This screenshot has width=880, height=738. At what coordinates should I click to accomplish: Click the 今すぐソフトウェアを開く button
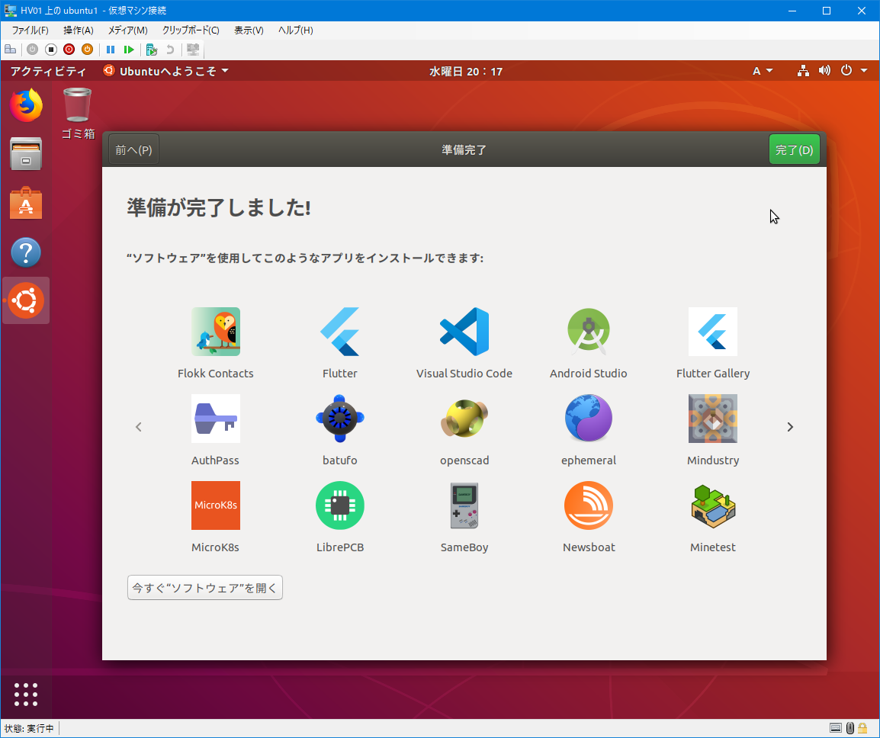(x=204, y=587)
